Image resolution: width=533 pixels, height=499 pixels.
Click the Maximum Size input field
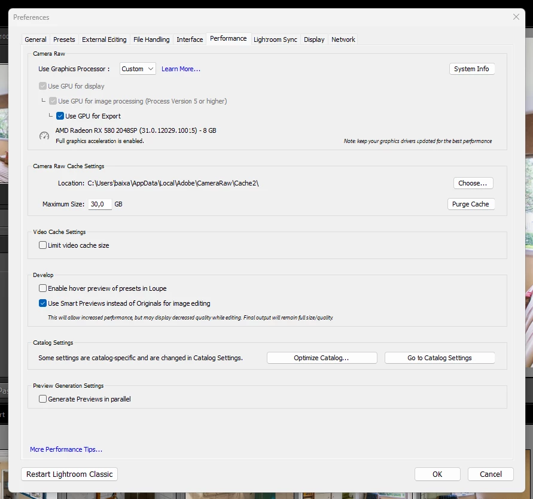coord(100,204)
